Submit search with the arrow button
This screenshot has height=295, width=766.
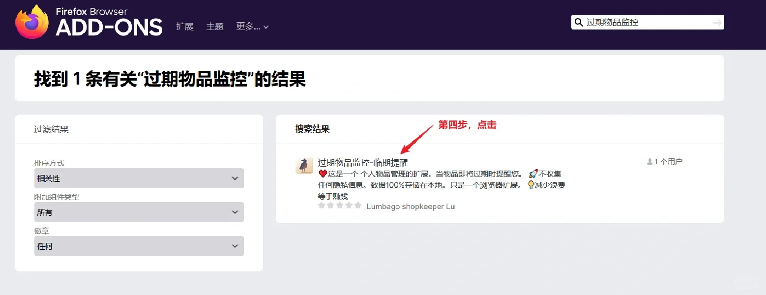(x=717, y=22)
